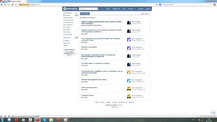The image size is (217, 122).
Task: Click 'разработчикам' footer link
Action: [123, 102]
